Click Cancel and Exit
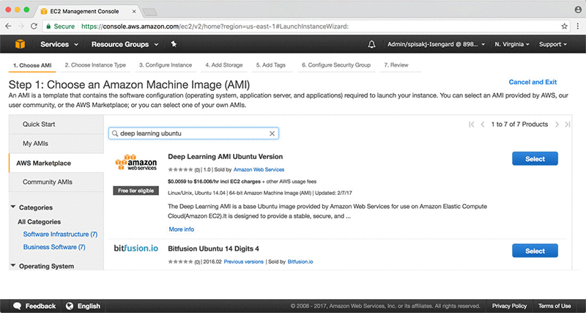 [x=533, y=82]
